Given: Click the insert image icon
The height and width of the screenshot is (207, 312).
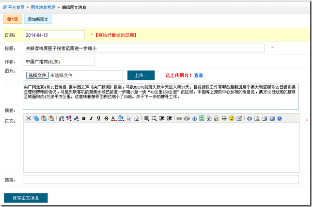Looking at the screenshot, I should click(x=202, y=118).
